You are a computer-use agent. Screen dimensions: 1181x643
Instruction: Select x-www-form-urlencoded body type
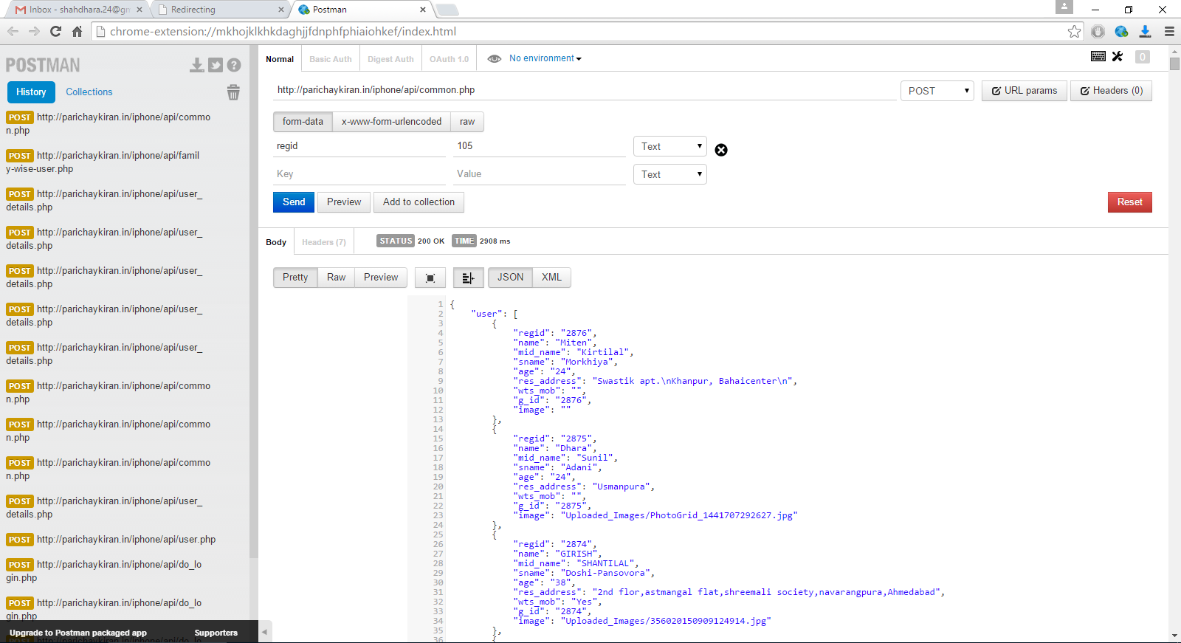click(391, 122)
